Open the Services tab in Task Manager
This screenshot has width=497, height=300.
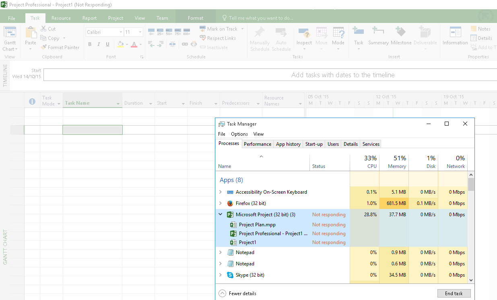tap(371, 144)
